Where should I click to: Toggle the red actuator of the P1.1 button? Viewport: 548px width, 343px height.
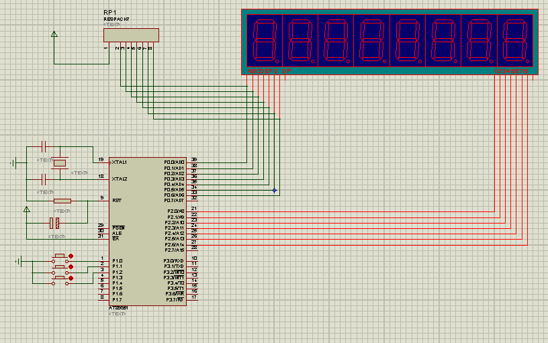click(x=71, y=267)
